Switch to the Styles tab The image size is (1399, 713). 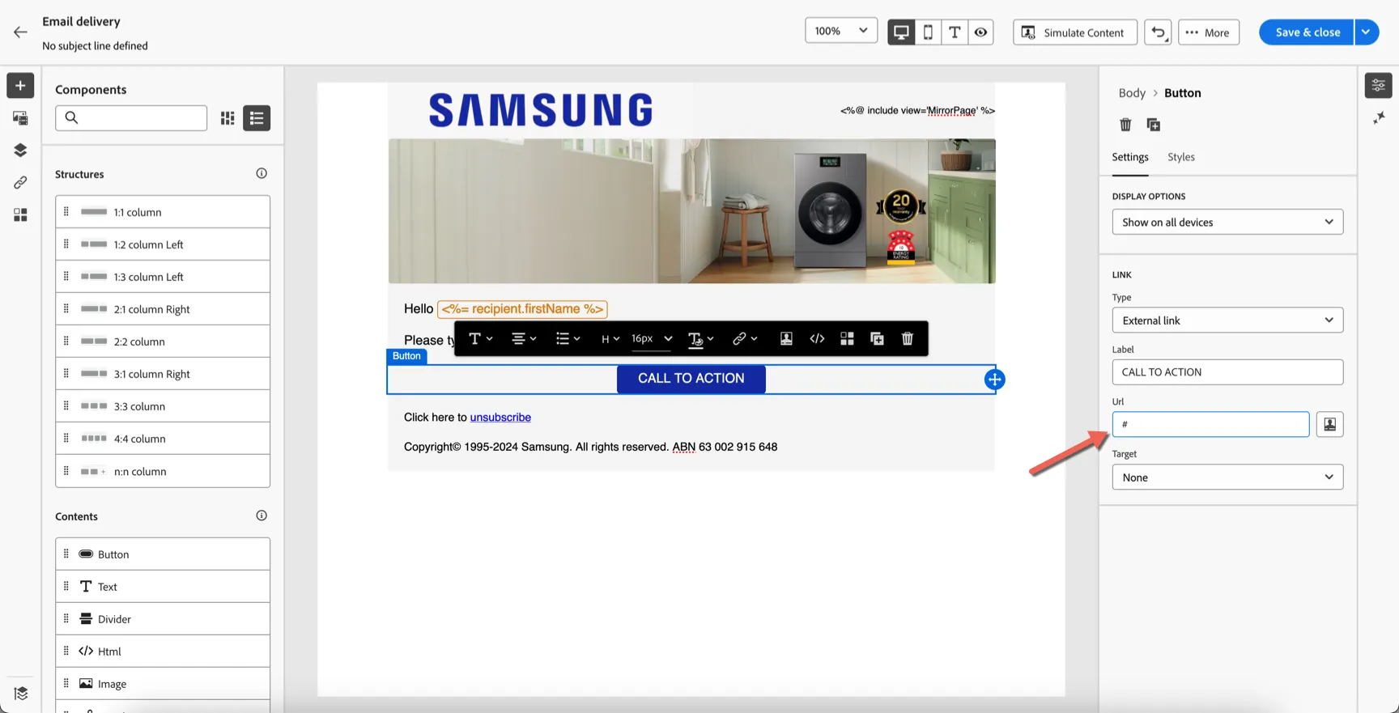tap(1181, 157)
